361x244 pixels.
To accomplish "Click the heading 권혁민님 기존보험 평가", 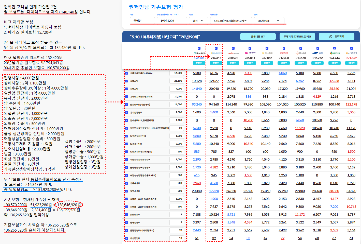I will point(156,7).
